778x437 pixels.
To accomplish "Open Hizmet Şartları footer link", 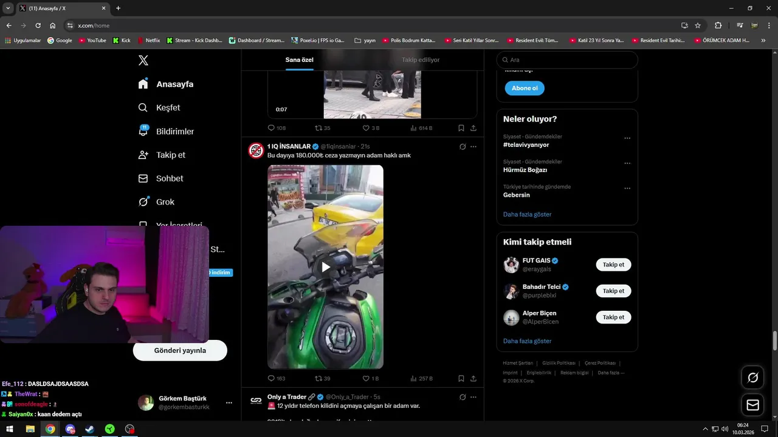I will [x=518, y=363].
